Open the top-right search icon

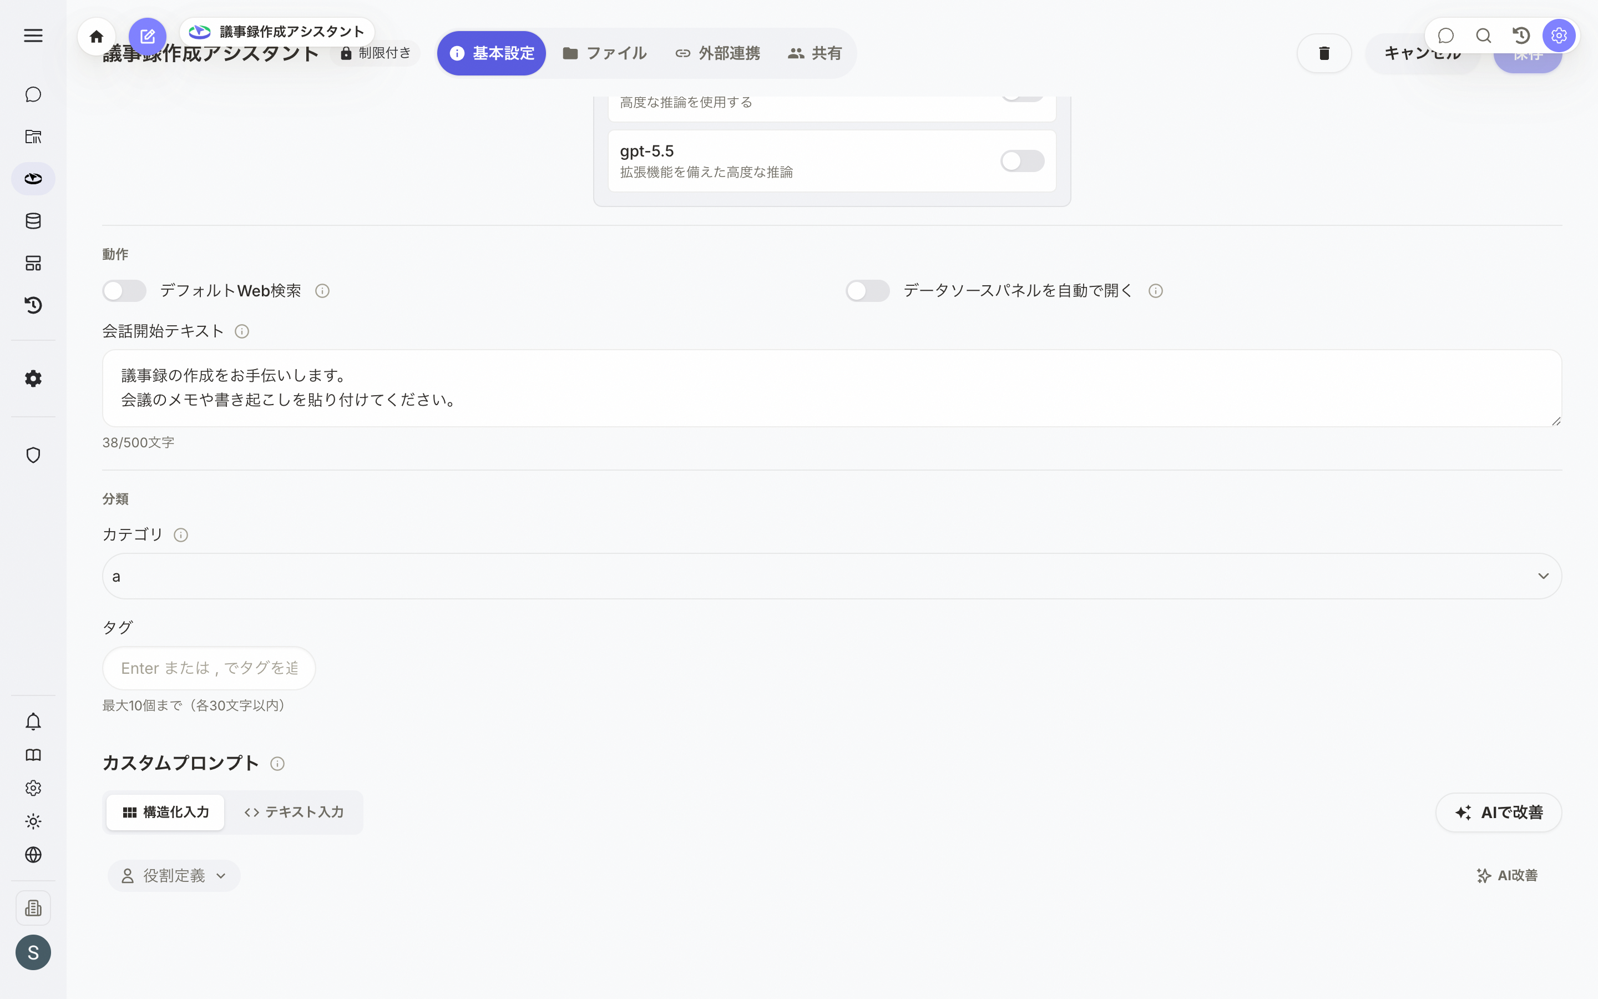[x=1484, y=36]
